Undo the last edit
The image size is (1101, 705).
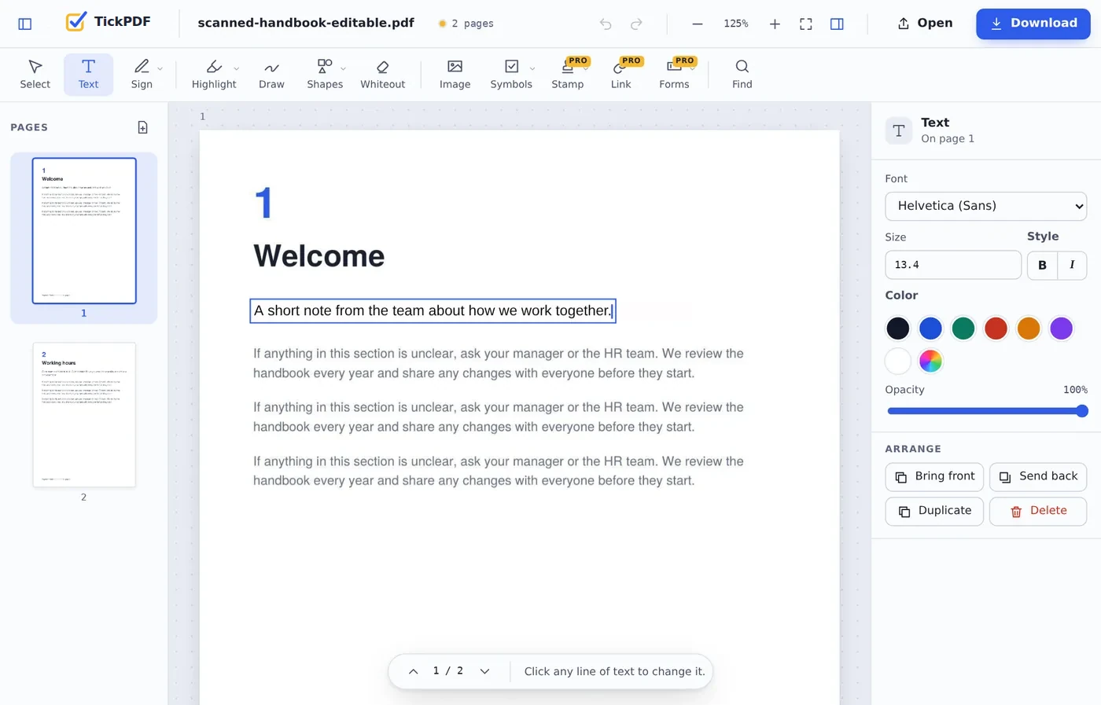click(x=606, y=24)
